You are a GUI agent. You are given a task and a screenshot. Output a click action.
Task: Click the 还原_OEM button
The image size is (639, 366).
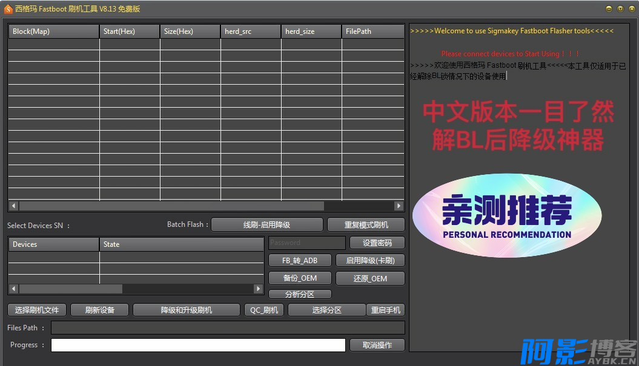point(371,278)
